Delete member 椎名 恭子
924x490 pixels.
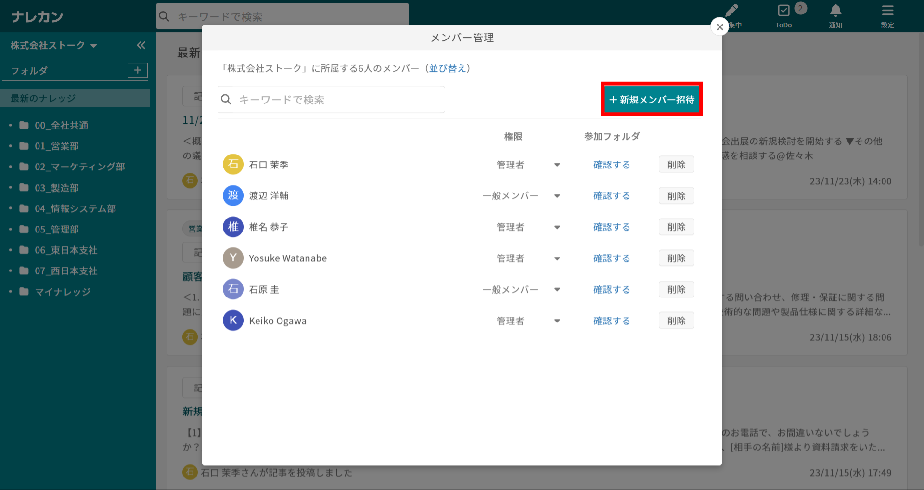click(x=676, y=227)
